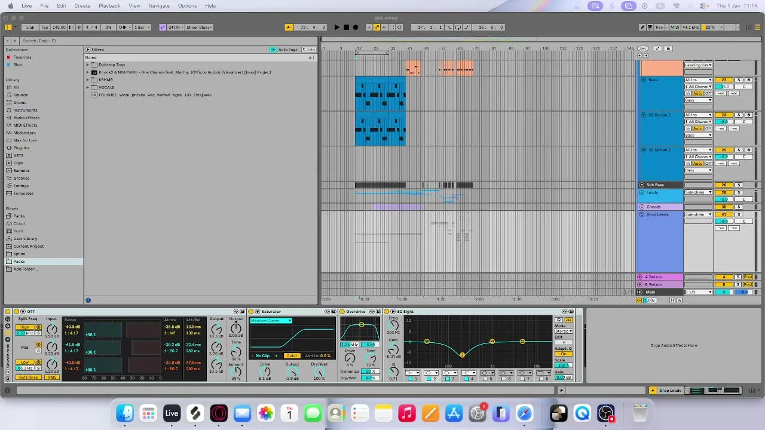Toggle the Saturator device activator
765x430 pixels.
251,311
